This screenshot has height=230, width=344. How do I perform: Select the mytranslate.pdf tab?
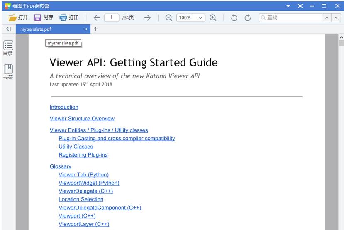[53, 29]
